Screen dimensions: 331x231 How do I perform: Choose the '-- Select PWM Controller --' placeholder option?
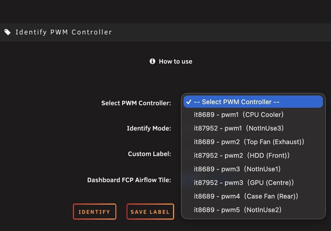(253, 102)
